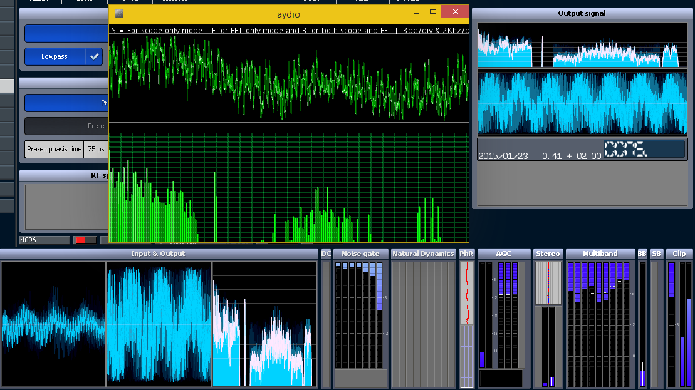This screenshot has width=695, height=390.
Task: Open the PhR section header
Action: pyautogui.click(x=466, y=254)
